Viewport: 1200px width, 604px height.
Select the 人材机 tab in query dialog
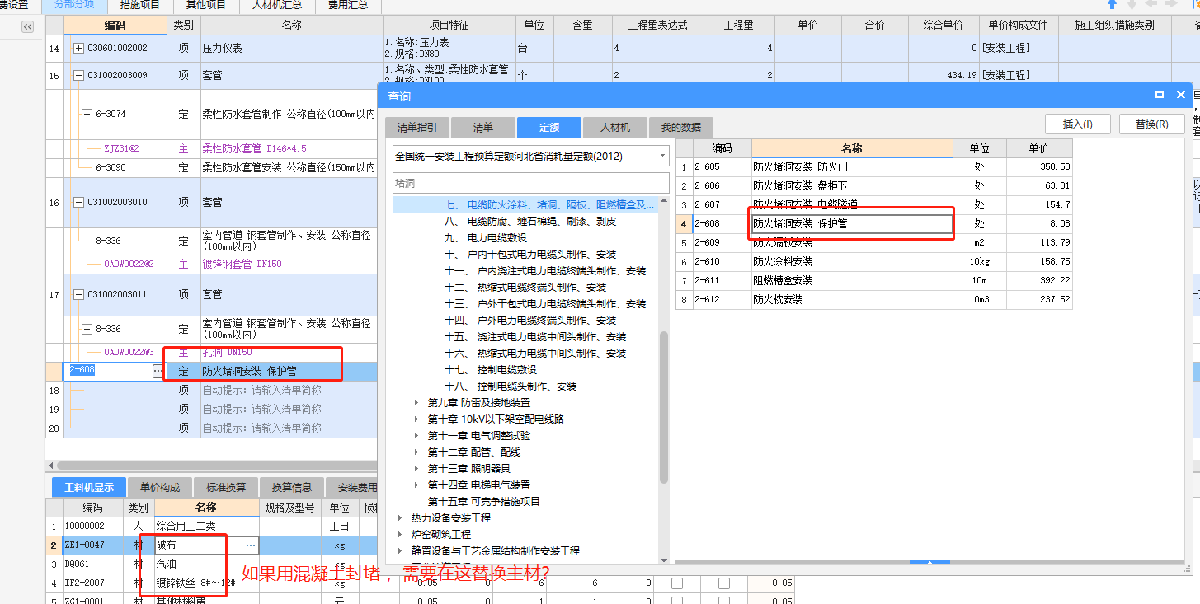coord(615,128)
